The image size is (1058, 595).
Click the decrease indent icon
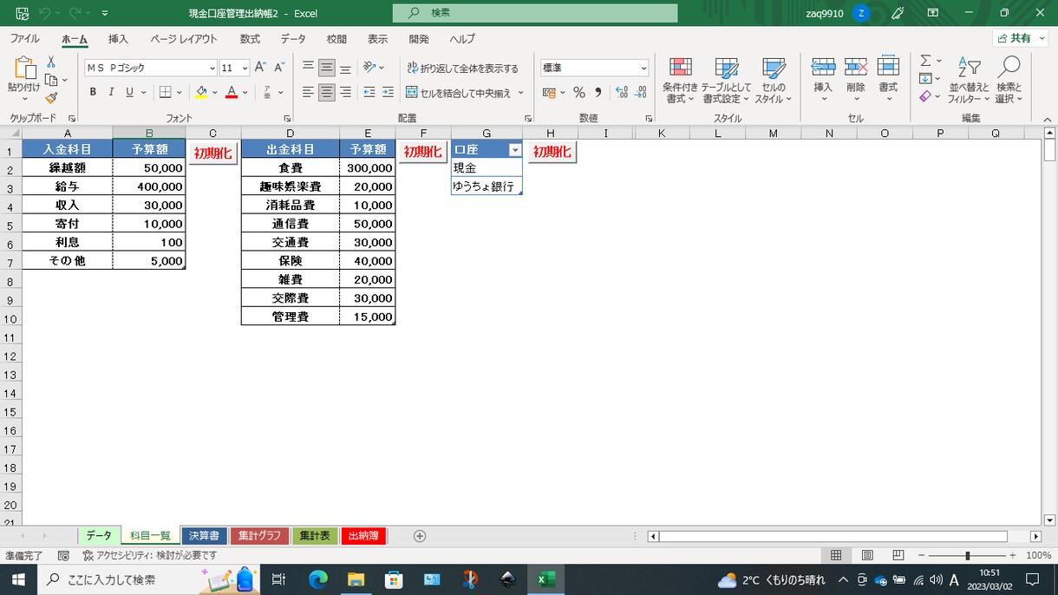(x=369, y=92)
